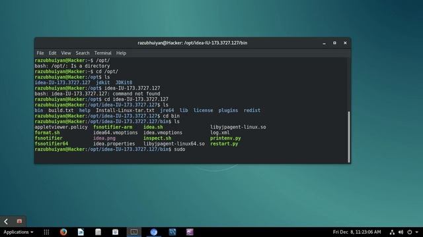Open the blue tools taskbar icon
This screenshot has height=237, width=423.
(x=172, y=232)
